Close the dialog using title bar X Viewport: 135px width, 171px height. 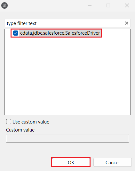tap(127, 5)
